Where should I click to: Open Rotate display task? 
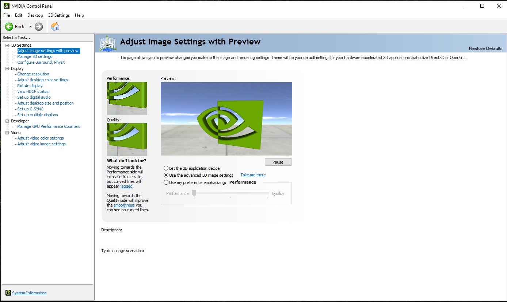pyautogui.click(x=30, y=86)
